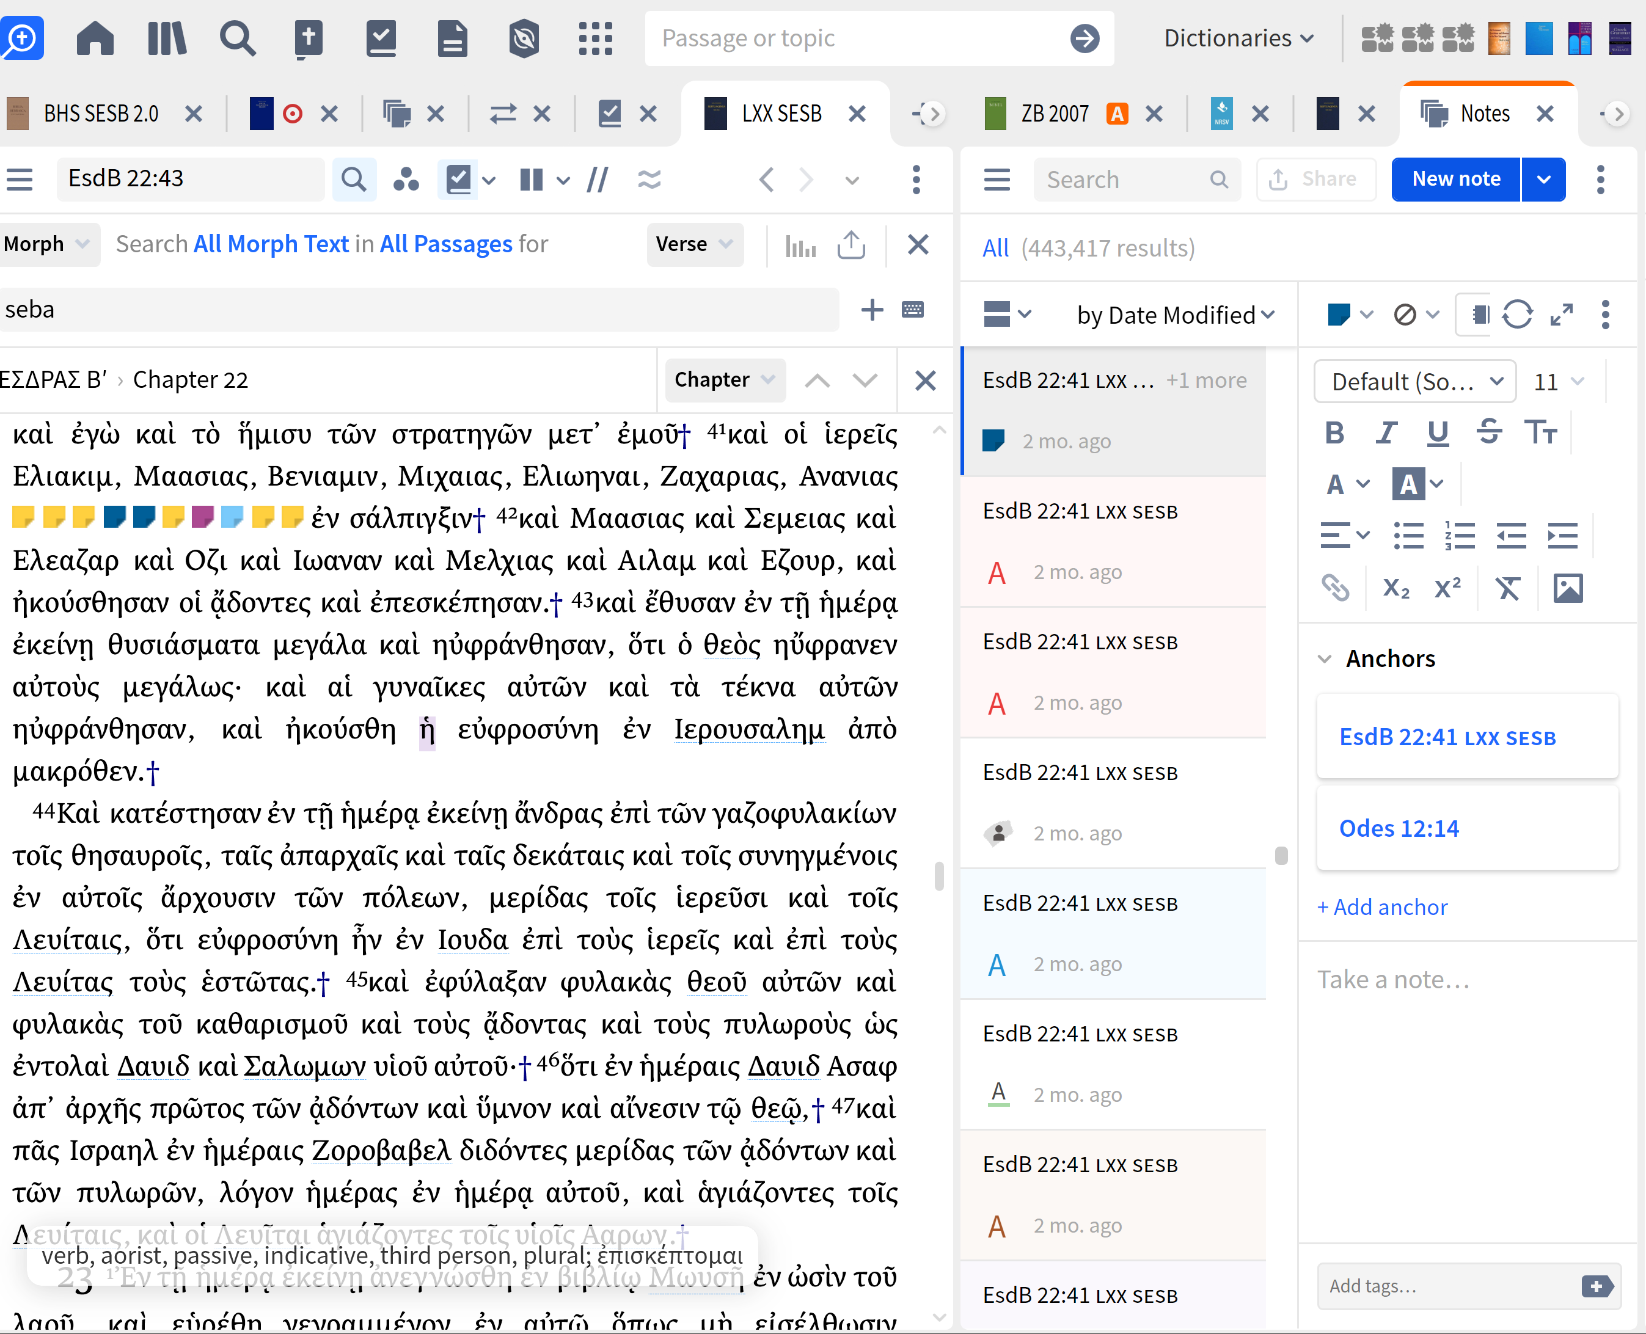1646x1334 pixels.
Task: Expand the Verse search scope dropdown
Action: [x=695, y=244]
